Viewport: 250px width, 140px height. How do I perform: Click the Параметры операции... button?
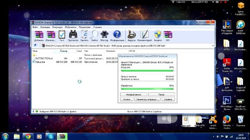(148, 100)
